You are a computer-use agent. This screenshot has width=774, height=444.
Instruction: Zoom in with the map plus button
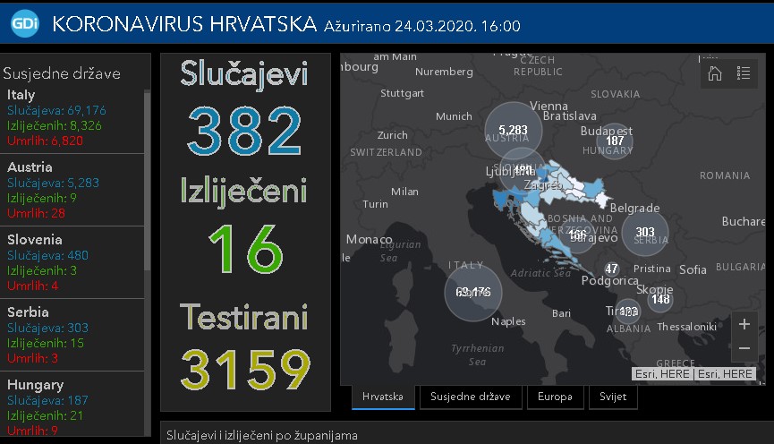(744, 324)
